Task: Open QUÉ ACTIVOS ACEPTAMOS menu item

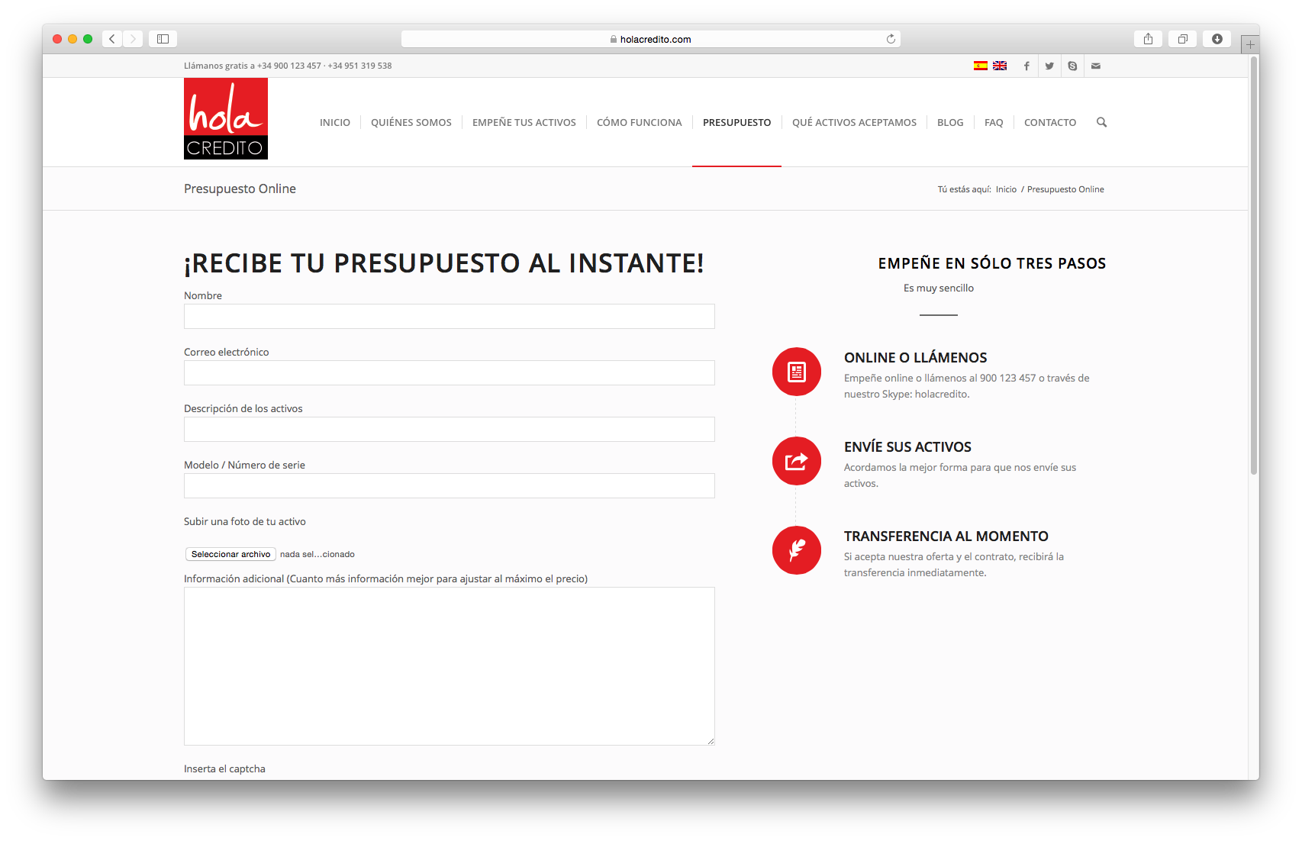Action: (x=854, y=122)
